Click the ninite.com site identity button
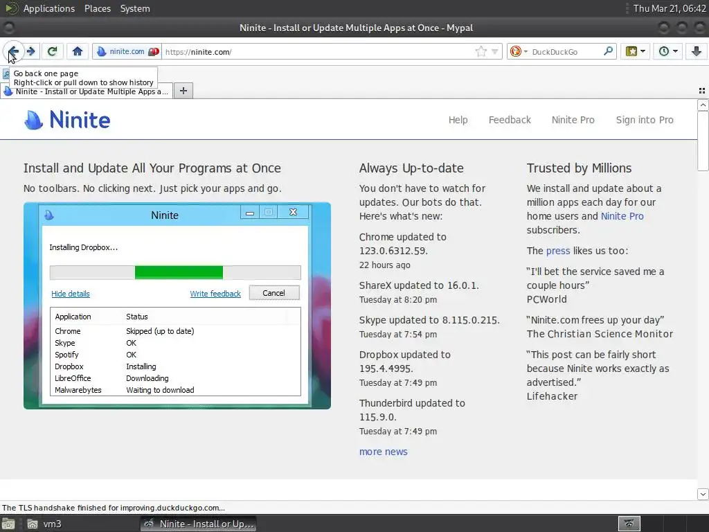The height and width of the screenshot is (532, 709). click(x=127, y=51)
